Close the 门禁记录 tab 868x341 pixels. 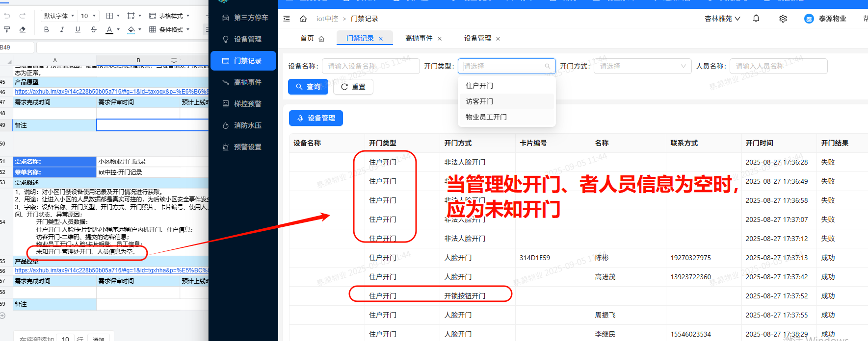[381, 39]
